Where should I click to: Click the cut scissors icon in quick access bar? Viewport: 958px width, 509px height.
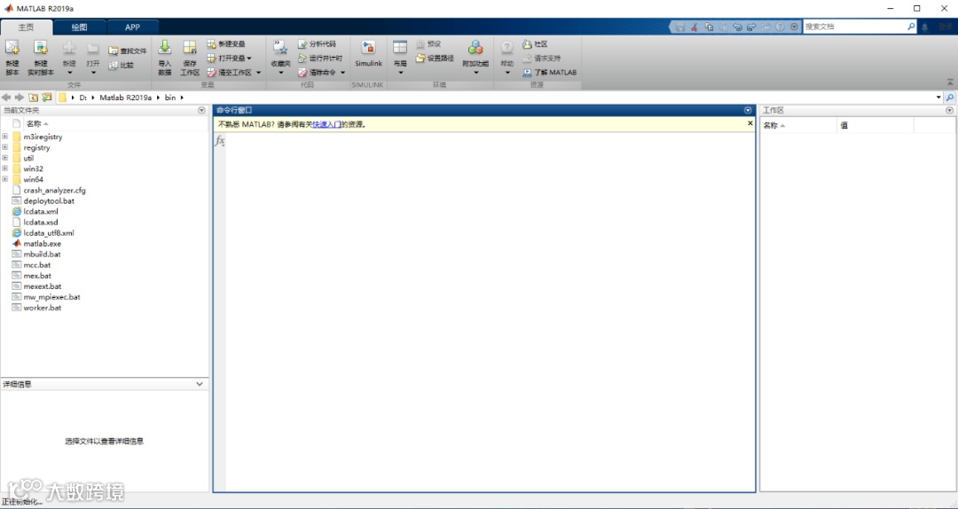click(695, 27)
